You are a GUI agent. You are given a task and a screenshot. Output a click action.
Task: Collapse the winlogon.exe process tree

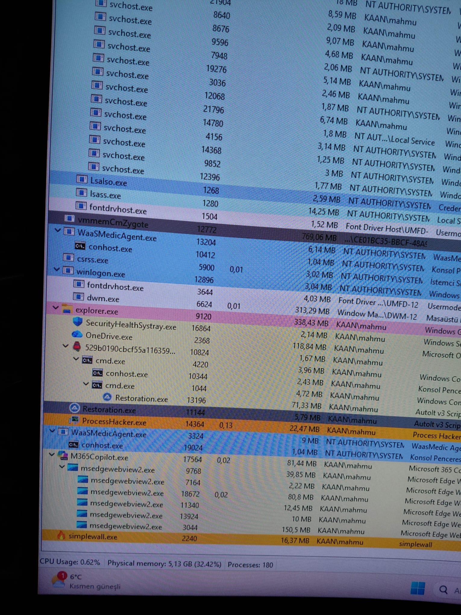(57, 269)
